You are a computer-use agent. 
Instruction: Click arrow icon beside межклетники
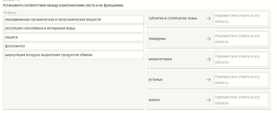[209, 59]
